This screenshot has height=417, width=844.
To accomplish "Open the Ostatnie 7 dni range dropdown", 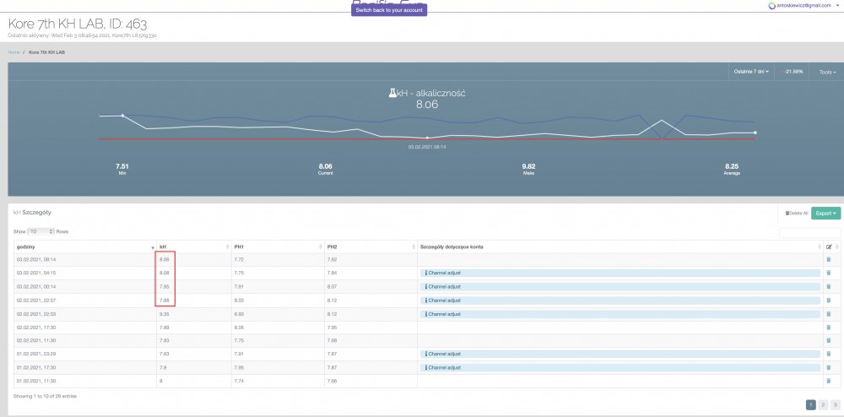I will [x=749, y=72].
